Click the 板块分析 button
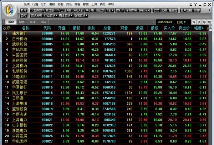The height and width of the screenshot is (145, 214). tap(36, 15)
